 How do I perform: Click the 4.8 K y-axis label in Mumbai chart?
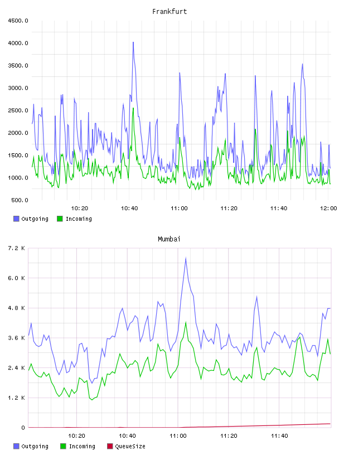click(16, 308)
